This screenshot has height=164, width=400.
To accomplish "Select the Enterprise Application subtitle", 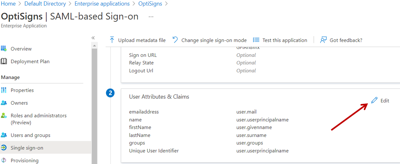I will 24,26.
